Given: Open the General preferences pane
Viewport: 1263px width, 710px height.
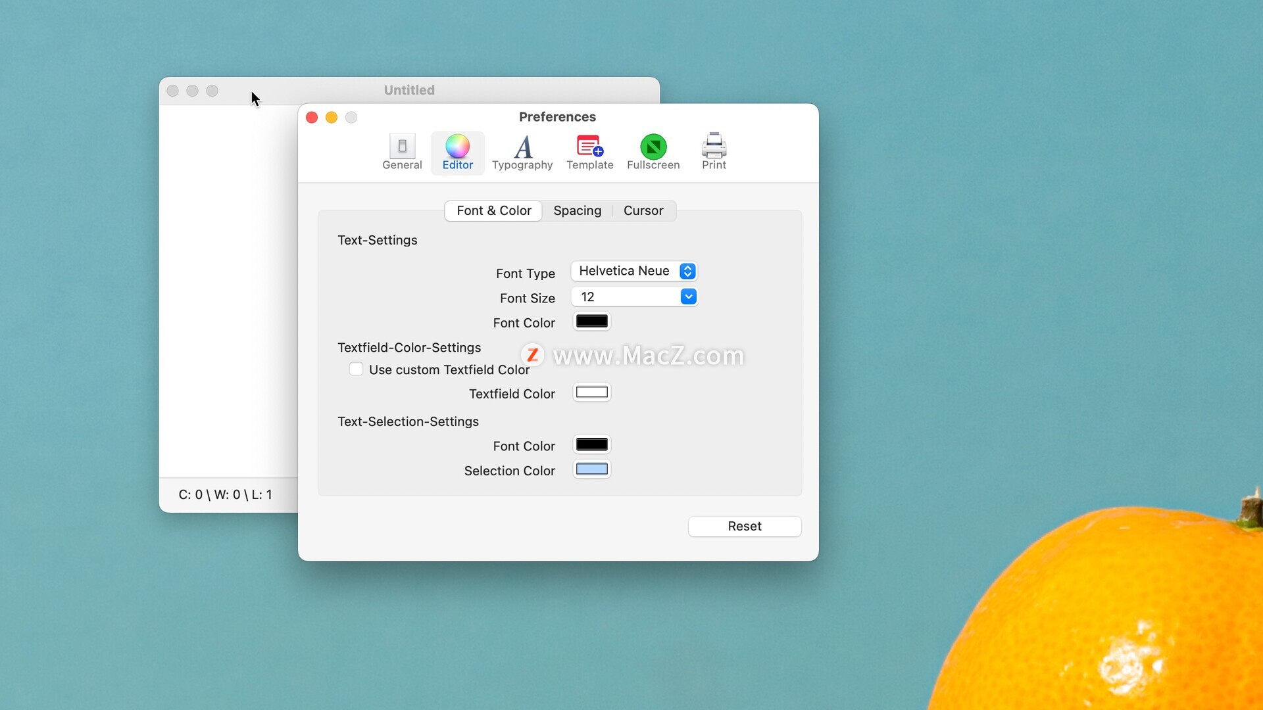Looking at the screenshot, I should [402, 153].
